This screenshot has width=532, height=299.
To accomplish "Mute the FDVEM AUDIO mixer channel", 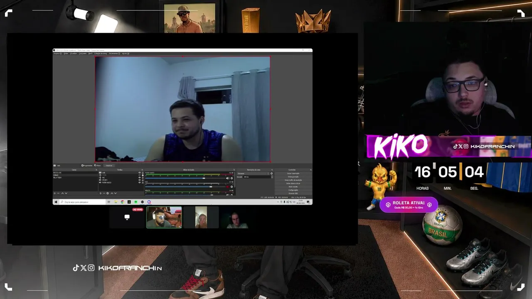I will [x=227, y=178].
